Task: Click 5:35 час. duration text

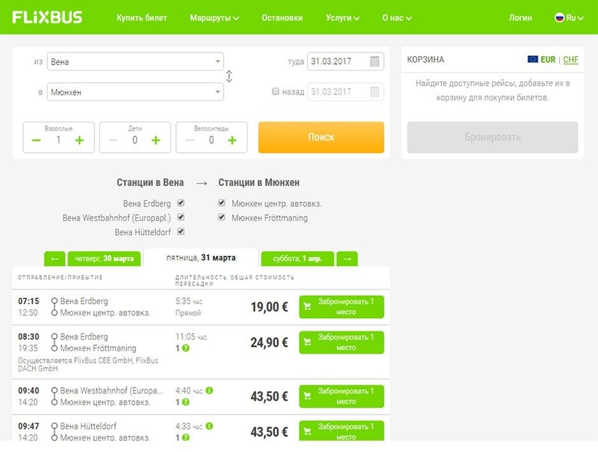Action: click(190, 302)
